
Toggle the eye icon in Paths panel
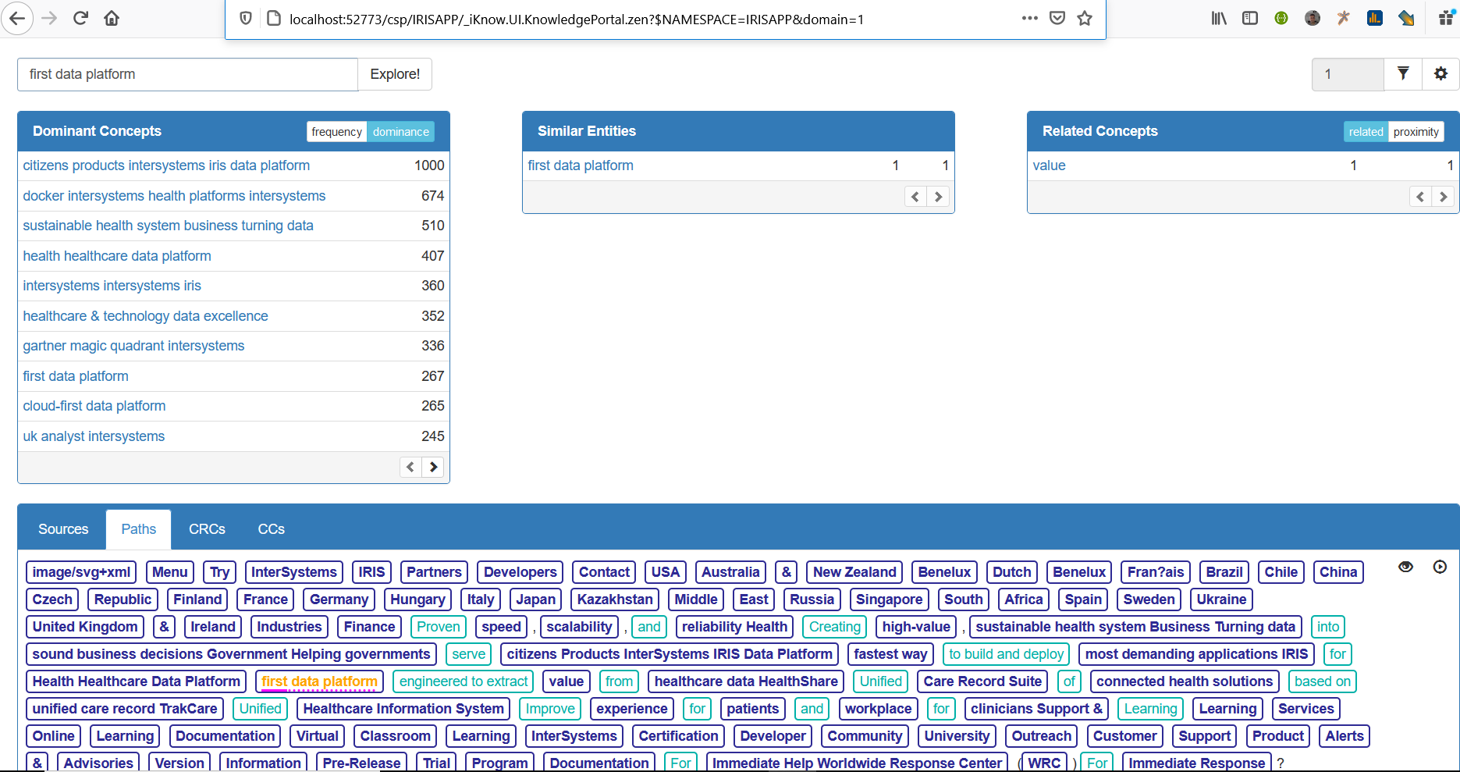[1405, 567]
